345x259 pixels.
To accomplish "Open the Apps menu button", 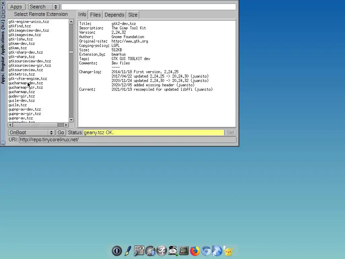I will click(16, 7).
